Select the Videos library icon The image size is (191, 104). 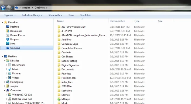(10, 77)
